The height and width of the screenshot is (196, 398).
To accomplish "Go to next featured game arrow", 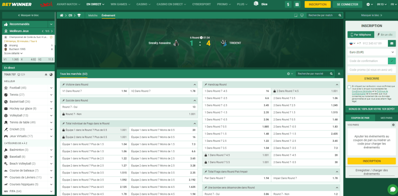I will click(52, 31).
